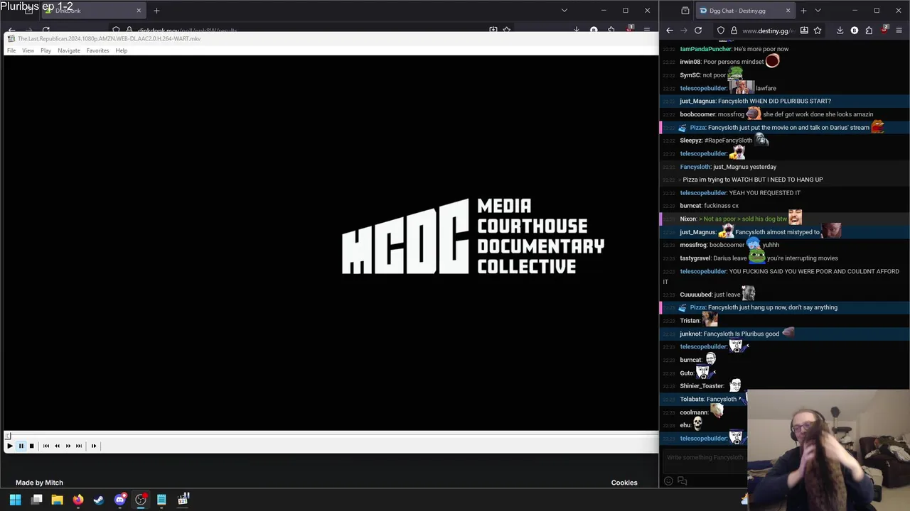Reload the destiny.gg page
Screen dimensions: 910x511
(698, 31)
